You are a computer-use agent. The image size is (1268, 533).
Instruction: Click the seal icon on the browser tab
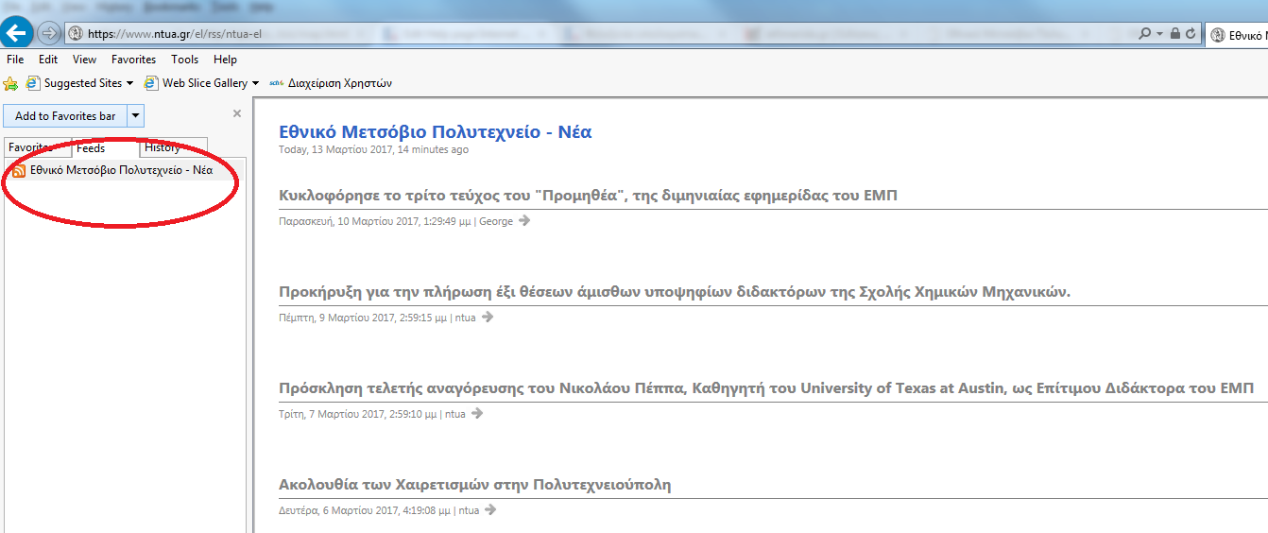coord(1220,34)
